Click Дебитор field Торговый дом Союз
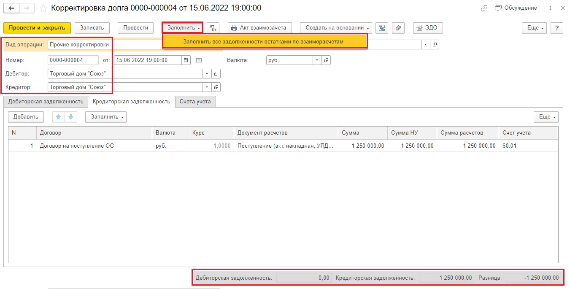Screen dimensions: 570x289 pos(125,74)
